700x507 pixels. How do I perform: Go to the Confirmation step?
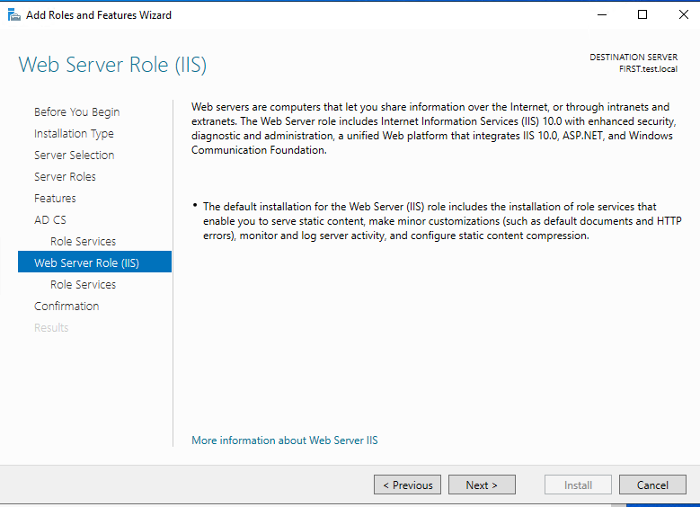[66, 306]
